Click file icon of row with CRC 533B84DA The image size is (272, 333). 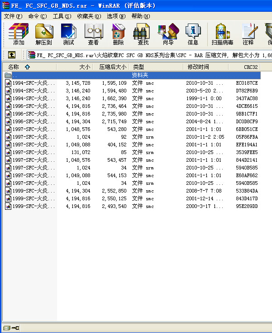8,191
